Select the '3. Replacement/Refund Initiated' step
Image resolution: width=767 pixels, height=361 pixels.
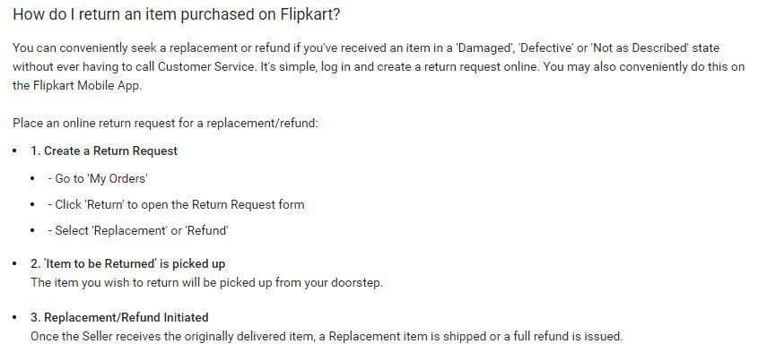[119, 317]
